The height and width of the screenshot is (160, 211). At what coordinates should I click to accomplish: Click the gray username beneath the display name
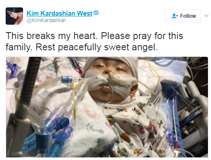[x=46, y=20]
